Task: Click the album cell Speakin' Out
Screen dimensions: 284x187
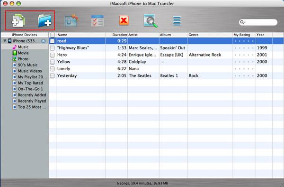Action: (x=172, y=48)
